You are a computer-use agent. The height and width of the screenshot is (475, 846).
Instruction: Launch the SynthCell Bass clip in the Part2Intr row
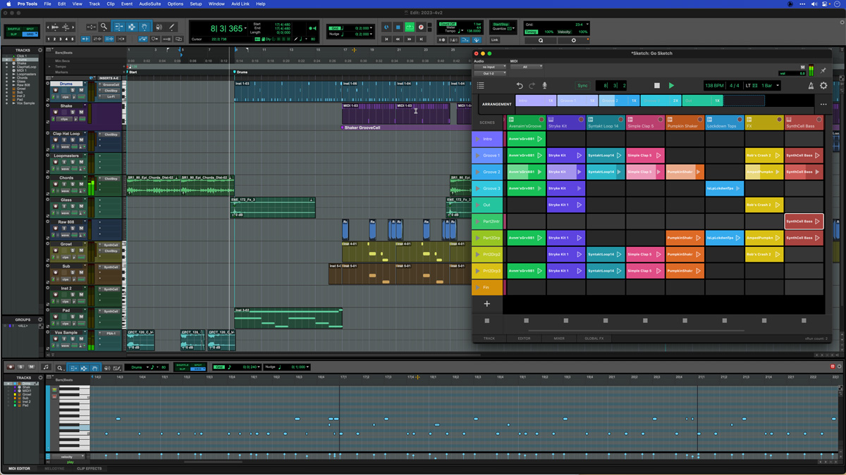coord(804,222)
